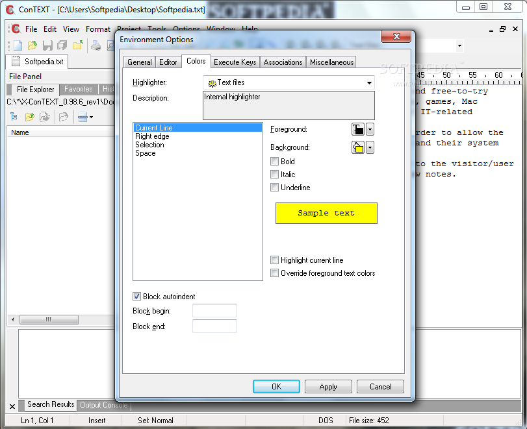Switch to the Execute Keys tab

tap(235, 62)
